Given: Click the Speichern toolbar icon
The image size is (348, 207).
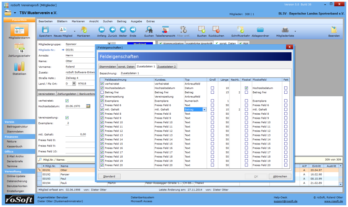Looking at the screenshot, I should click(x=45, y=30).
